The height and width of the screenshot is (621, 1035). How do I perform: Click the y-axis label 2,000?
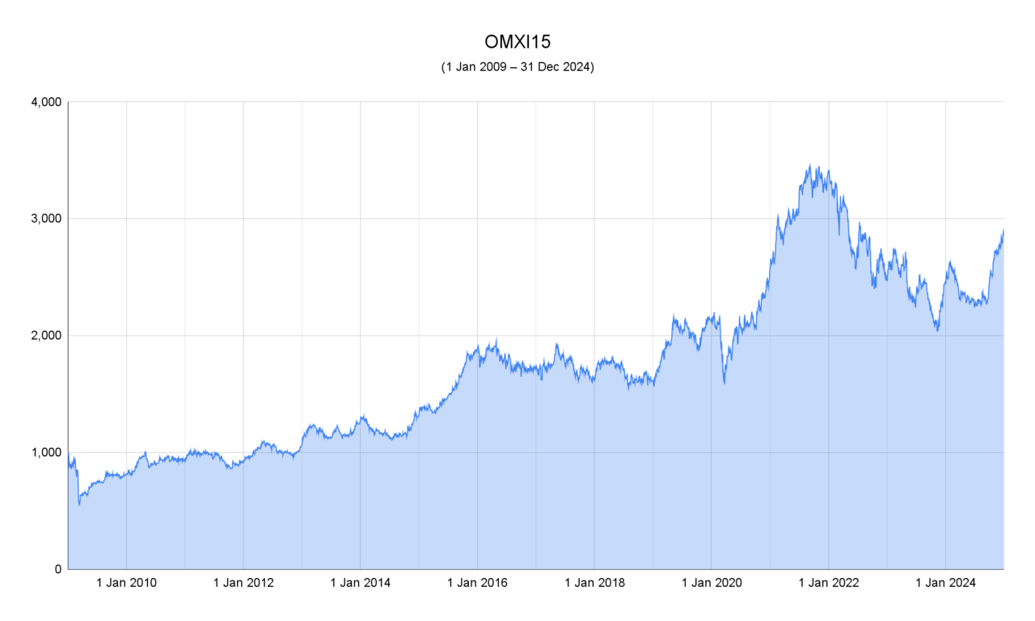45,336
